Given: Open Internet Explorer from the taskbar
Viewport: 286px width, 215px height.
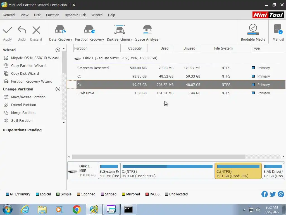Looking at the screenshot, I should [x=25, y=209].
